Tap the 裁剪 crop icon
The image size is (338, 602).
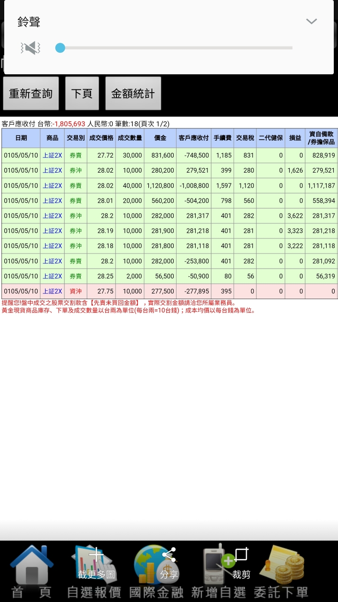point(241,563)
